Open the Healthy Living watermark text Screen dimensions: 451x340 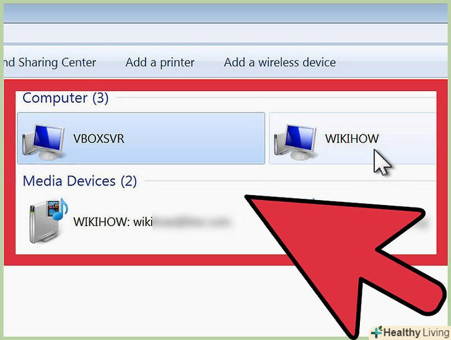tap(416, 333)
